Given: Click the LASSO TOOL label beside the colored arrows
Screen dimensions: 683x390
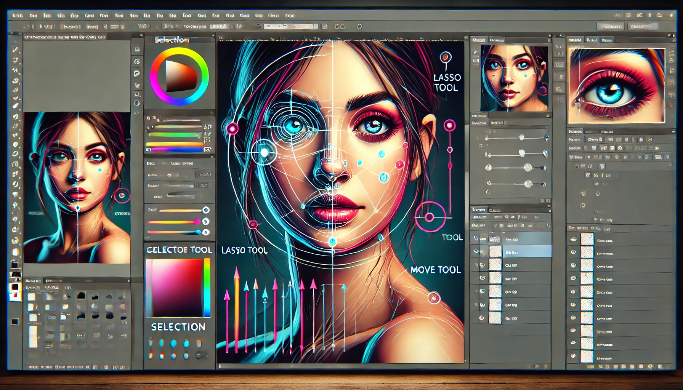Looking at the screenshot, I should click(x=245, y=250).
